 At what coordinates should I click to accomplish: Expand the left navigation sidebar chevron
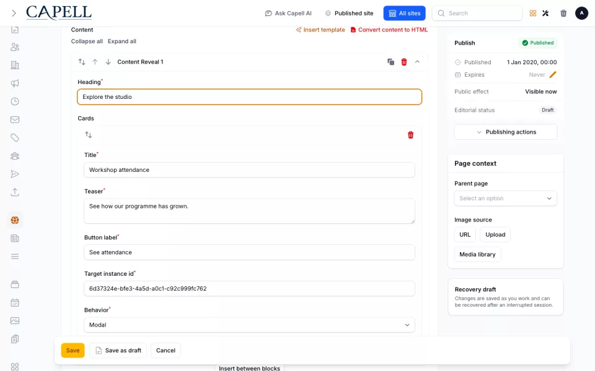[x=14, y=13]
